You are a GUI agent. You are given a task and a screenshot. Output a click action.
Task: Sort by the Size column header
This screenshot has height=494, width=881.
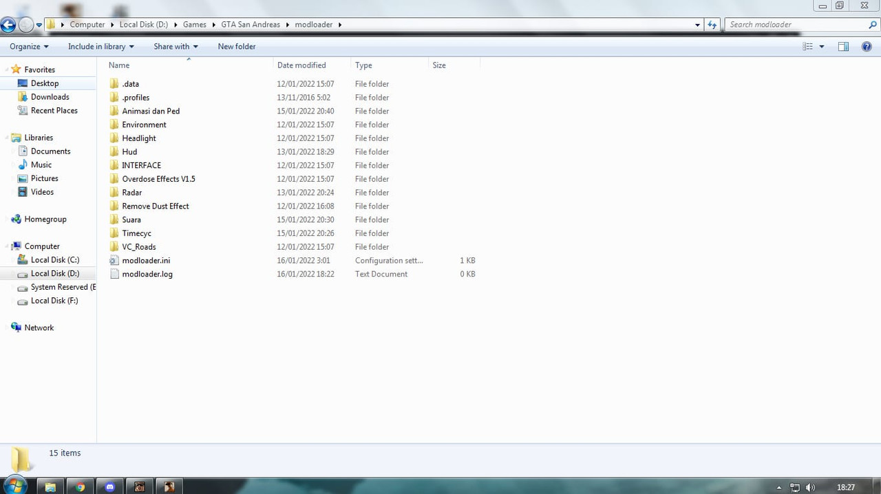(439, 65)
